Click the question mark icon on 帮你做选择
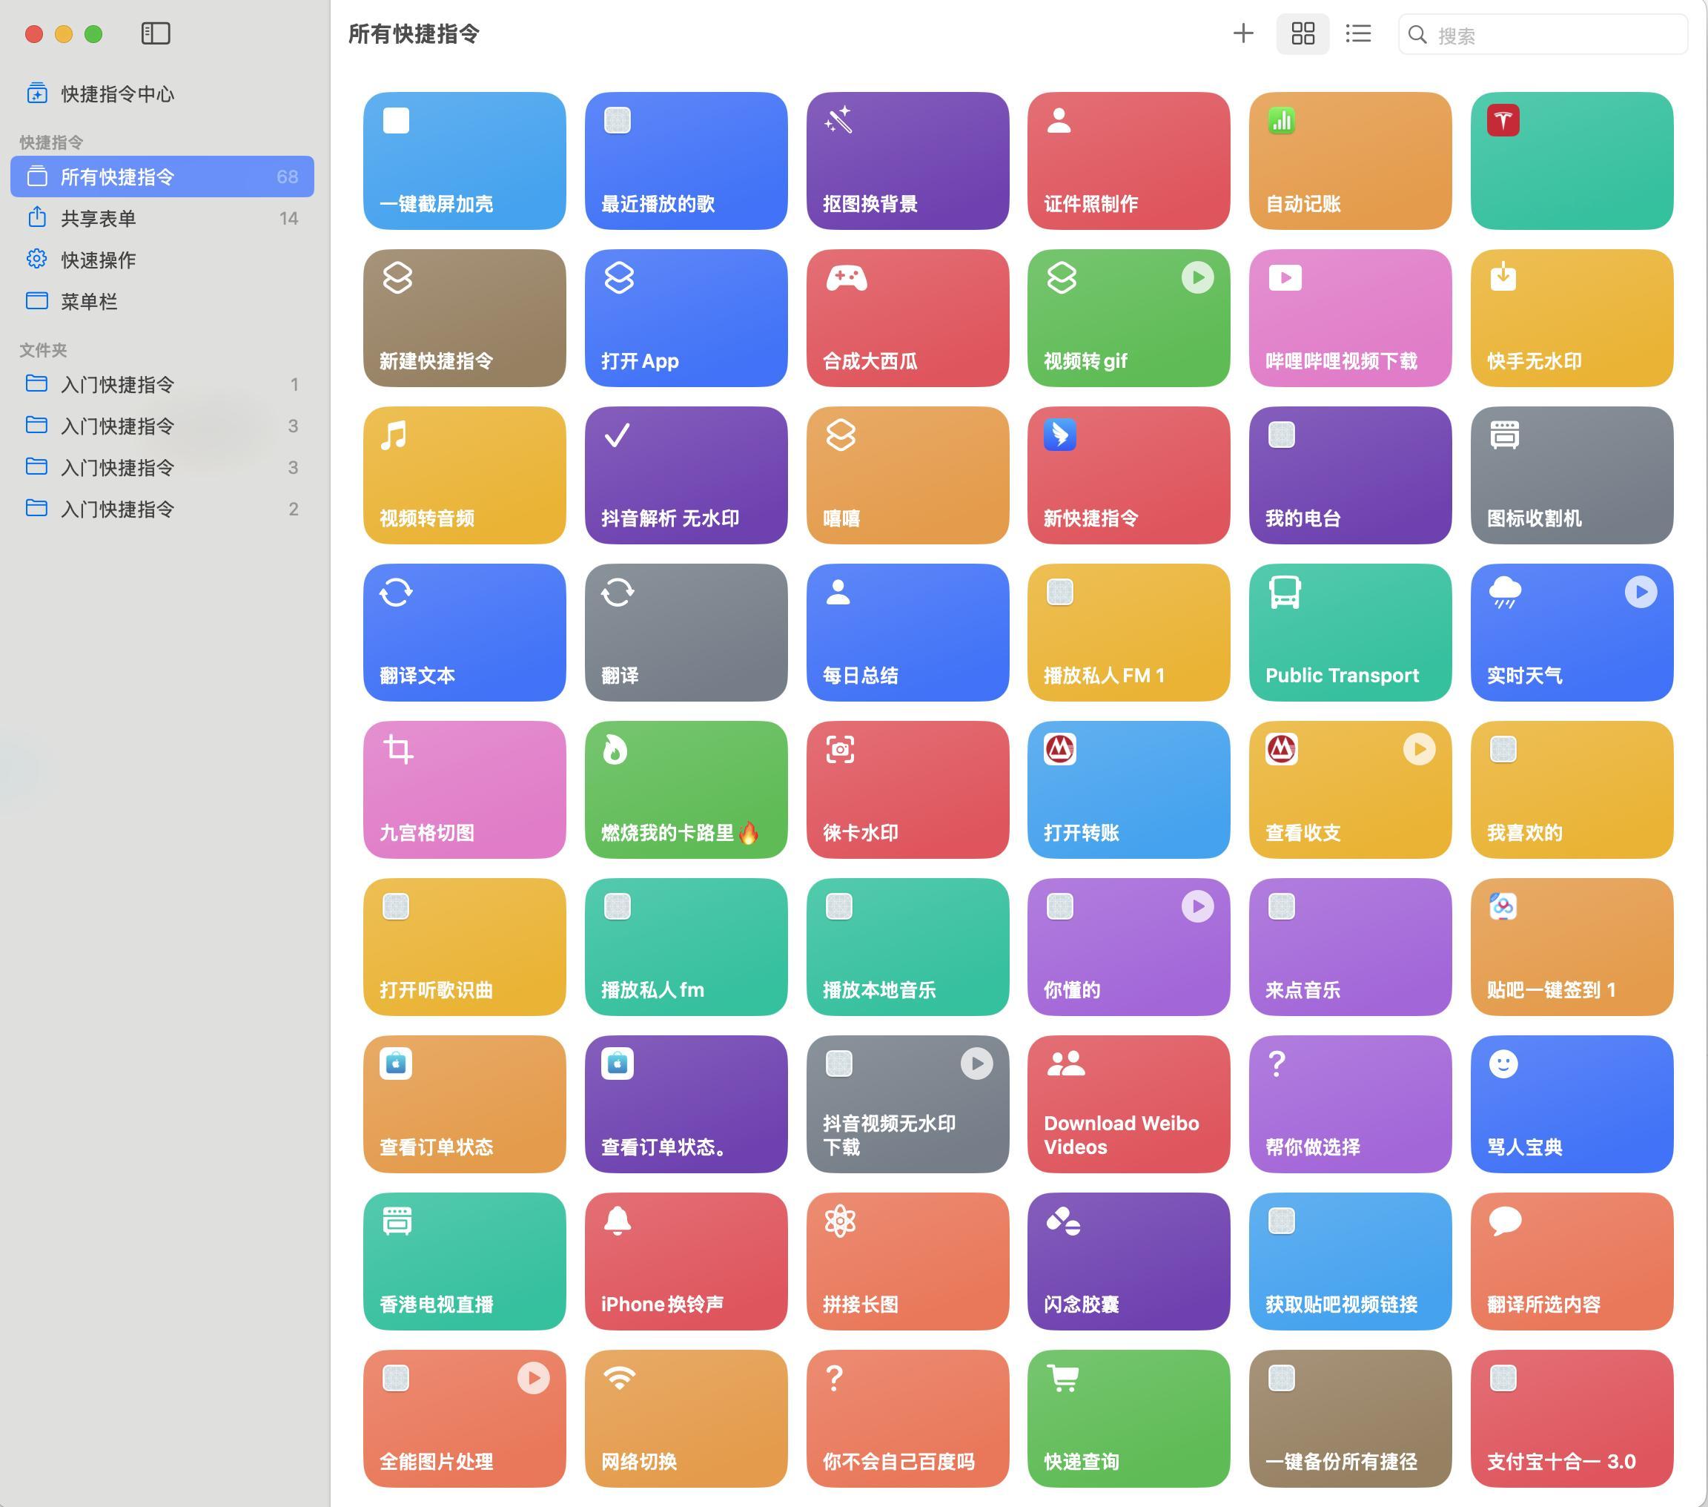1708x1507 pixels. click(1276, 1064)
